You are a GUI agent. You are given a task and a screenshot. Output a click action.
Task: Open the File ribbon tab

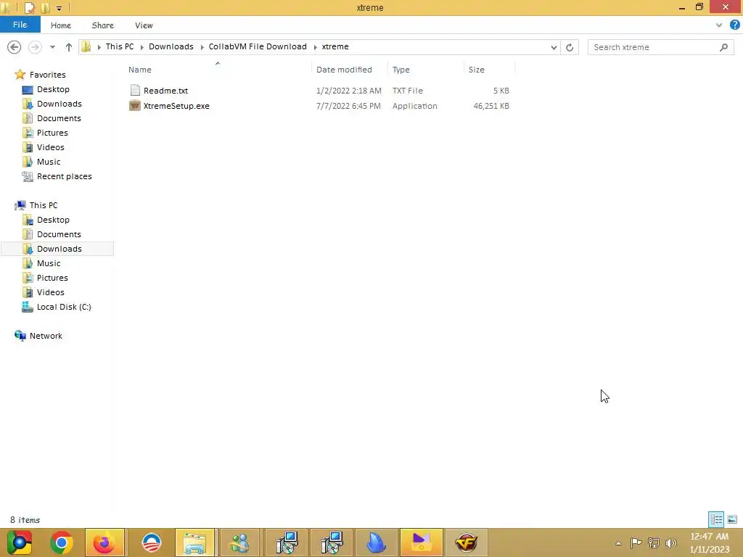pos(20,25)
